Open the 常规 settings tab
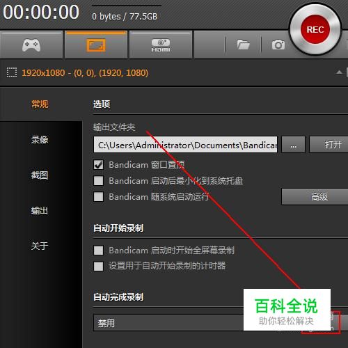Screen dimensions: 348x348 pyautogui.click(x=40, y=104)
